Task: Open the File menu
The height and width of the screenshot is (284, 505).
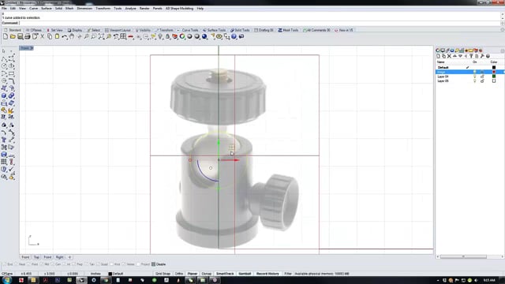Action: click(4, 9)
